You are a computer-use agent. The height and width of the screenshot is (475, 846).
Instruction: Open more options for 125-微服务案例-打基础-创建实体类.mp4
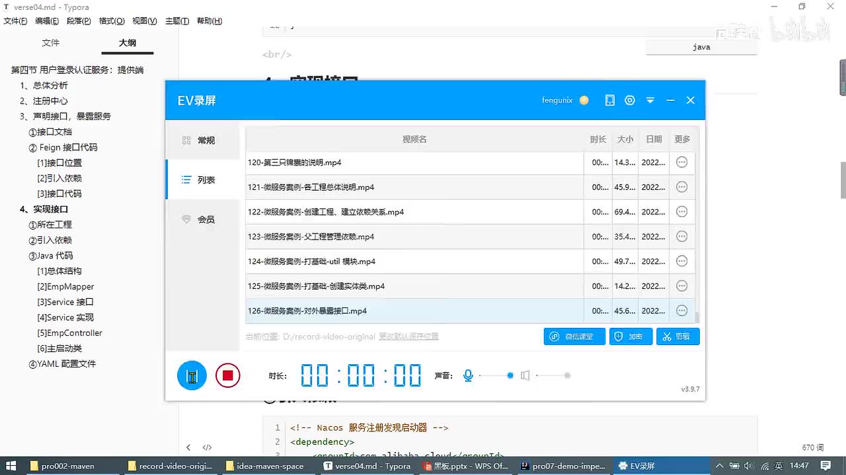coord(682,286)
